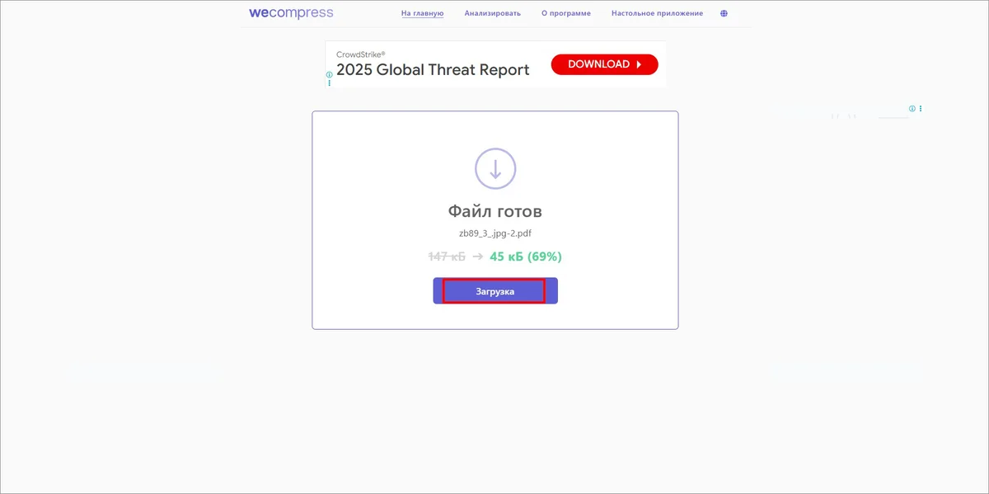Click the purple Загрузка button

pos(495,291)
